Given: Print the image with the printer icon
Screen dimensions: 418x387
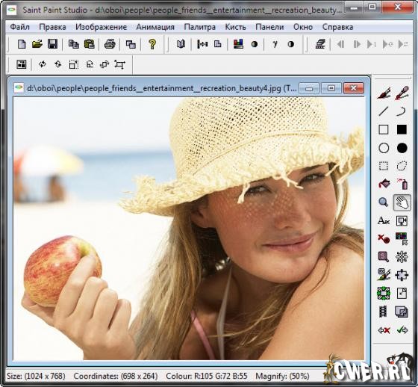Looking at the screenshot, I should (x=110, y=44).
